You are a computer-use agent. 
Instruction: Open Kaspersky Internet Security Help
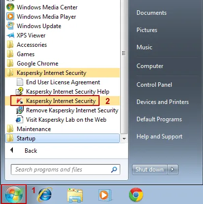[x=63, y=92]
